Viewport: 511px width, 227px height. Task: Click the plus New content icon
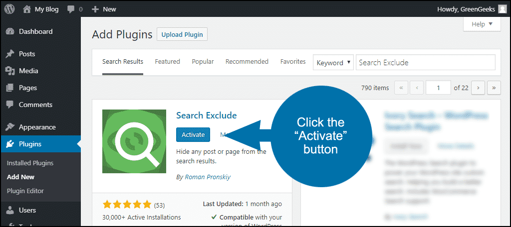point(95,9)
